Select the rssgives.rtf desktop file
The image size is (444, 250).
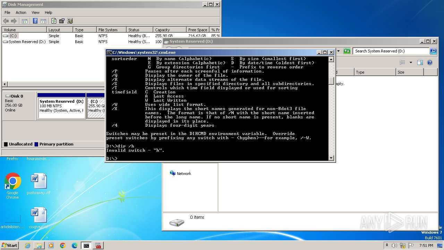[39, 218]
